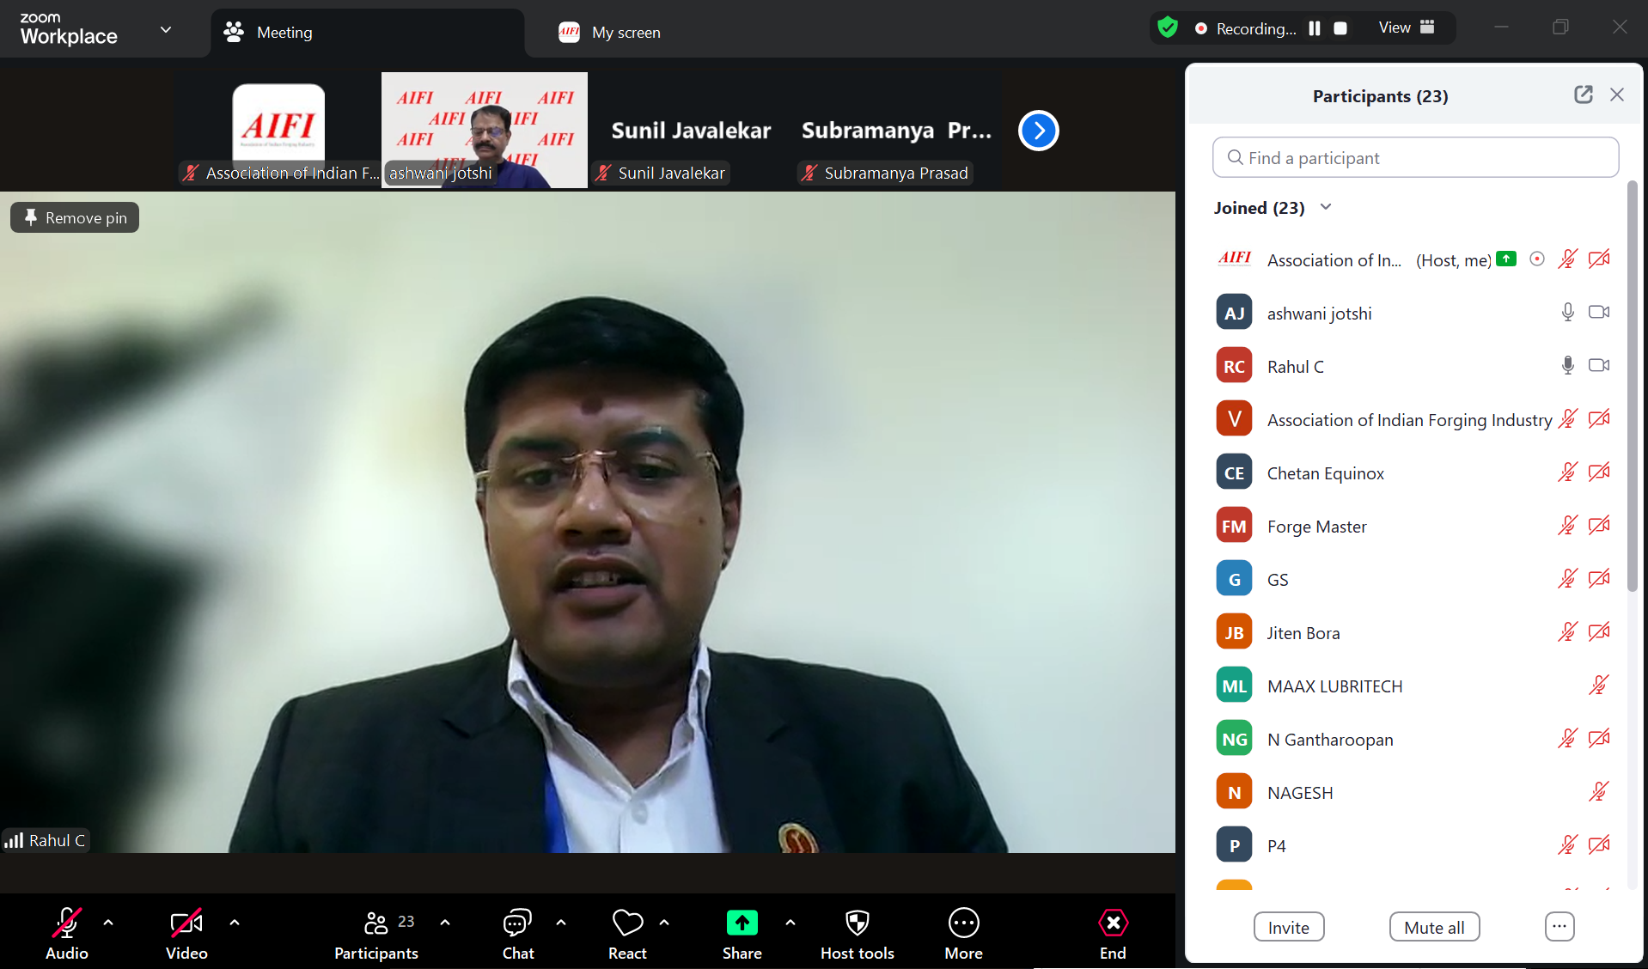Click the green Share screen icon
Viewport: 1648px width, 969px height.
(x=742, y=923)
